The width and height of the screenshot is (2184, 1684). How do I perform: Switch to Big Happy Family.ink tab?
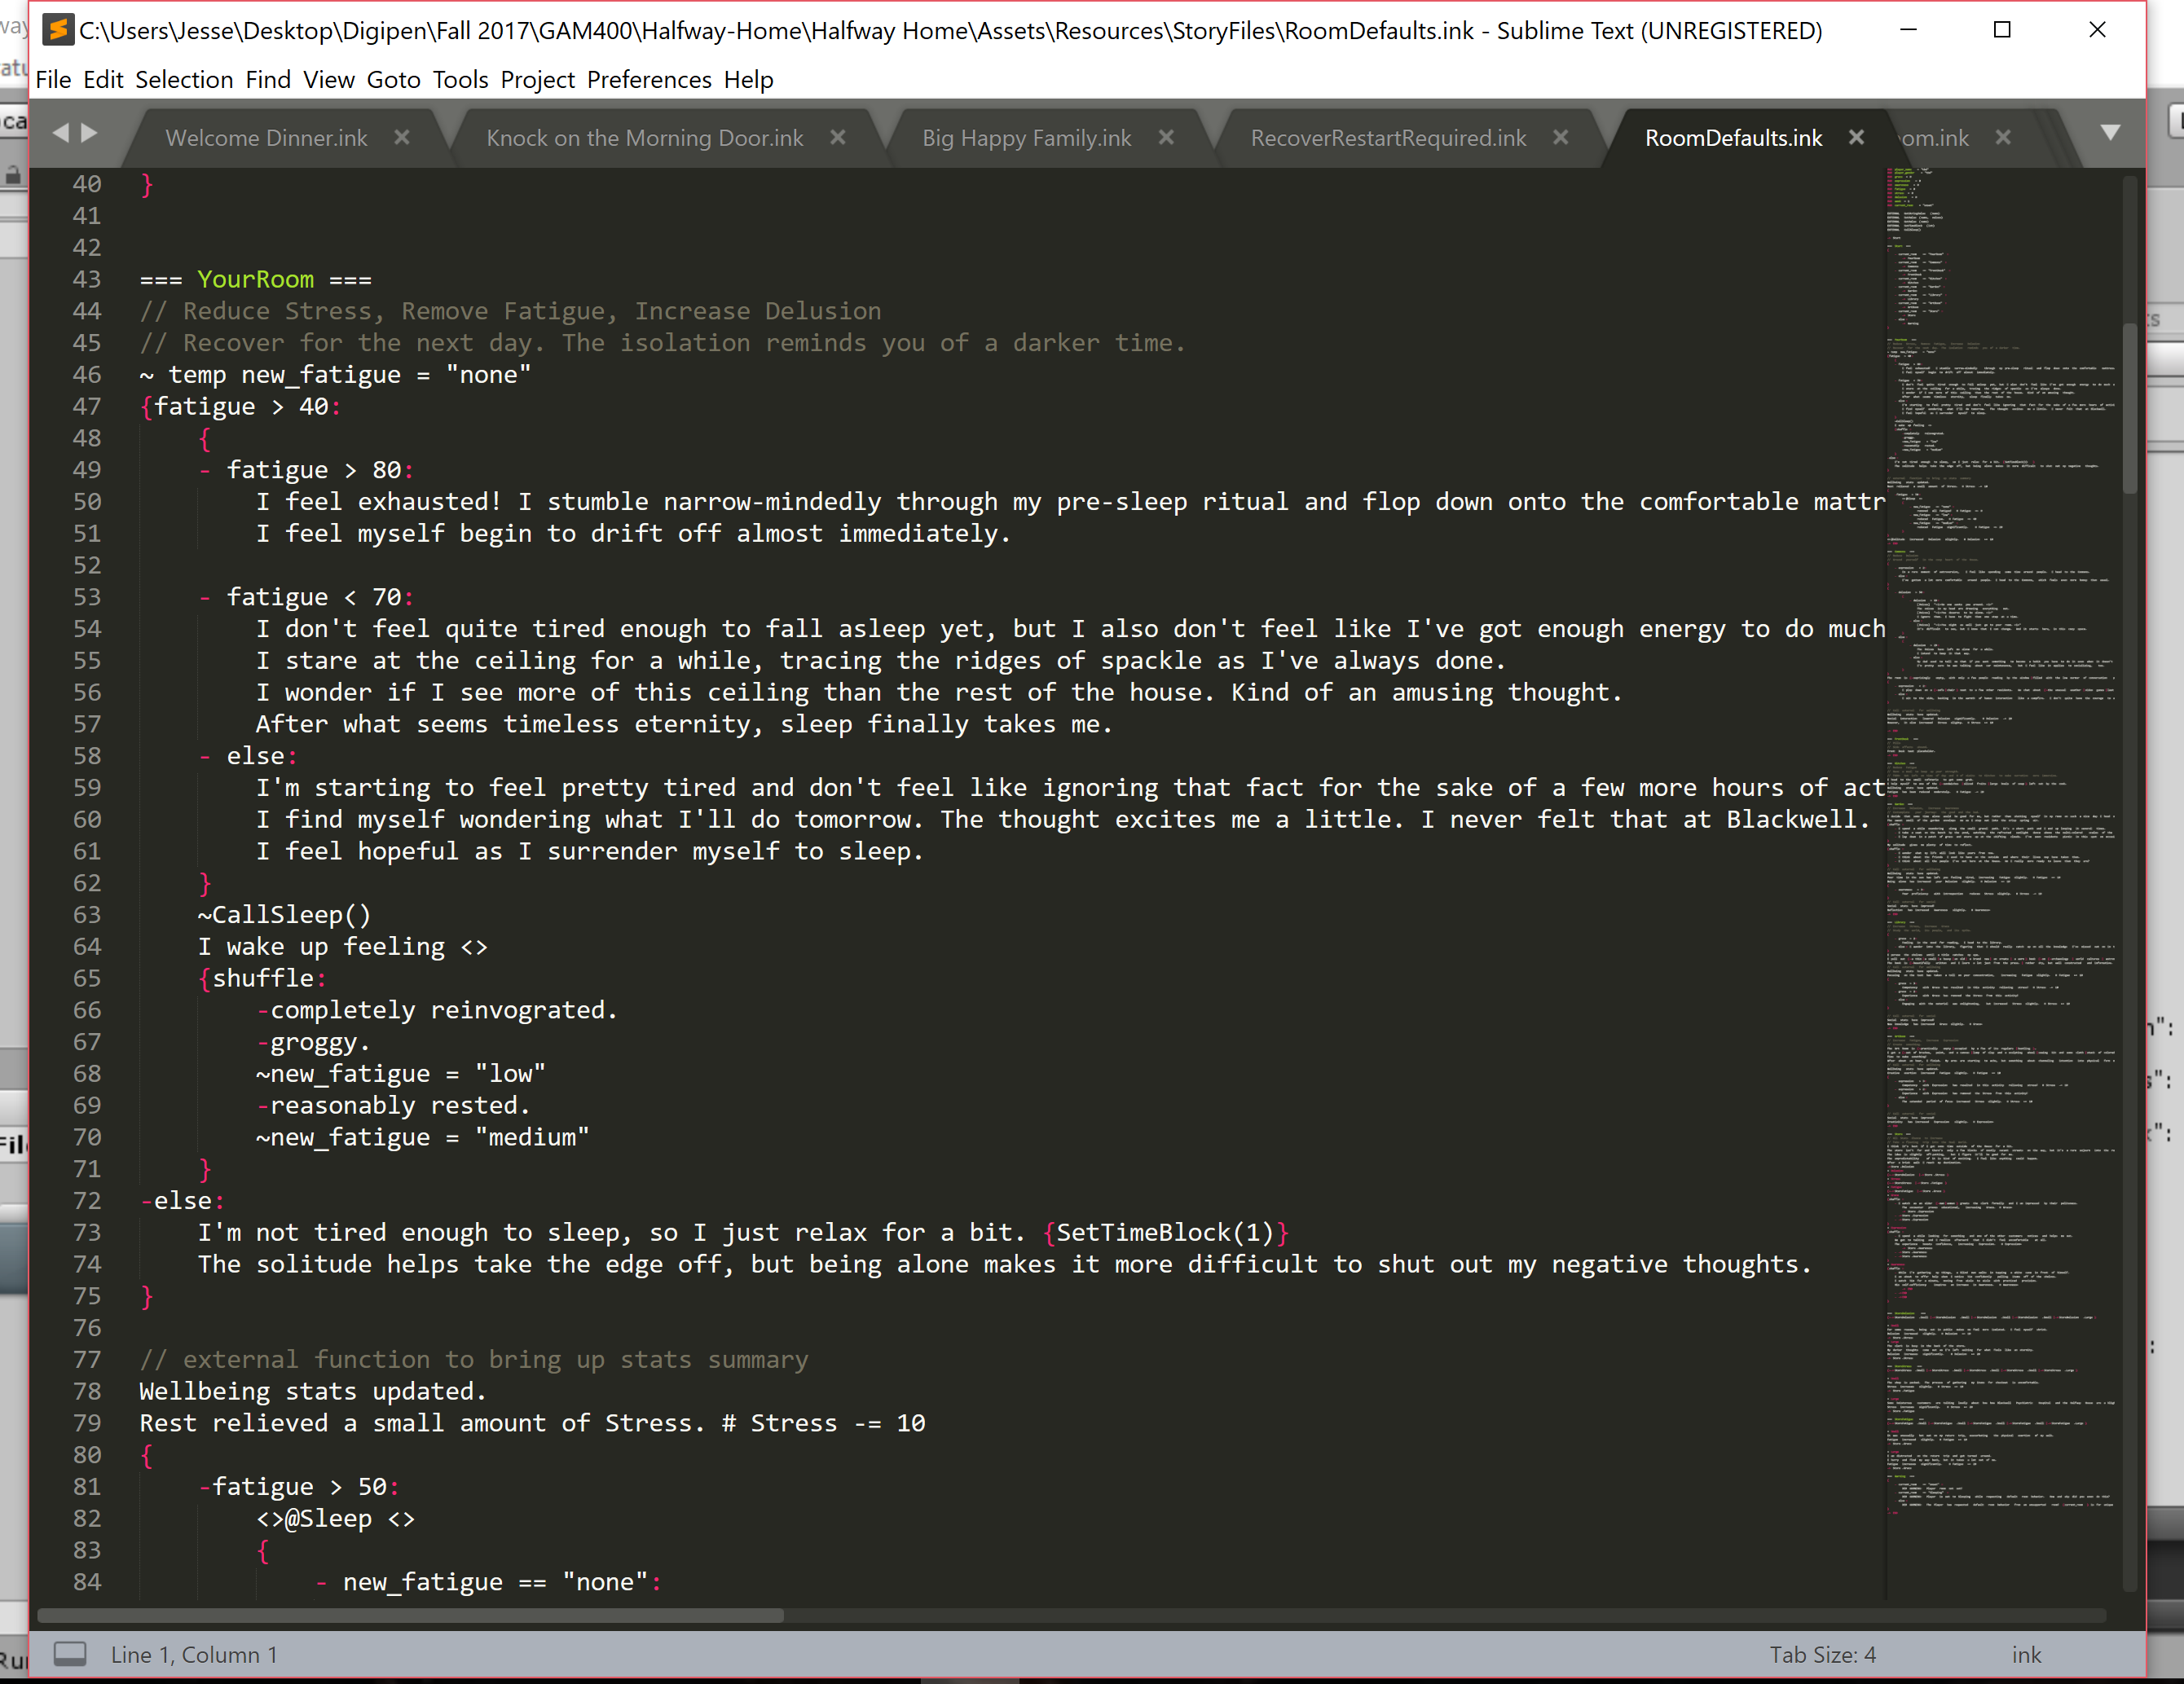pos(1026,138)
